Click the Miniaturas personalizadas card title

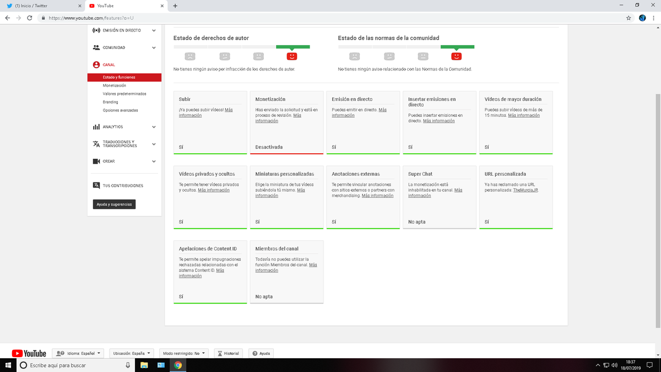284,174
